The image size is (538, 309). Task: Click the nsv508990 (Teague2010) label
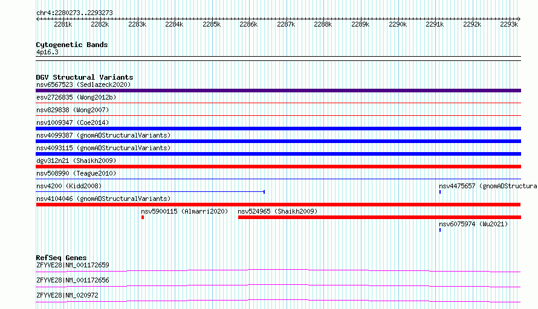pyautogui.click(x=76, y=173)
